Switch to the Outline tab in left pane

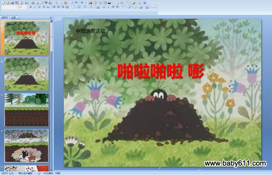(14, 17)
